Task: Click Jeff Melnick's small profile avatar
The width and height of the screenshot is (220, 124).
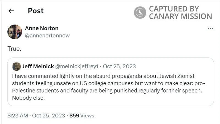Action: pos(16,66)
